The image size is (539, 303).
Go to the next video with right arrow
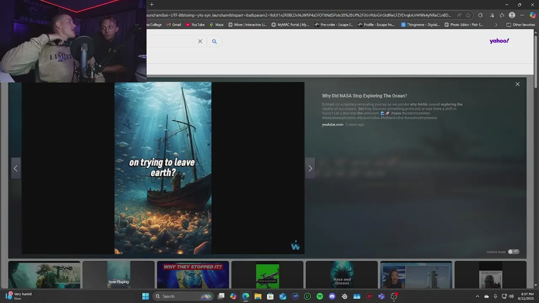[x=310, y=168]
